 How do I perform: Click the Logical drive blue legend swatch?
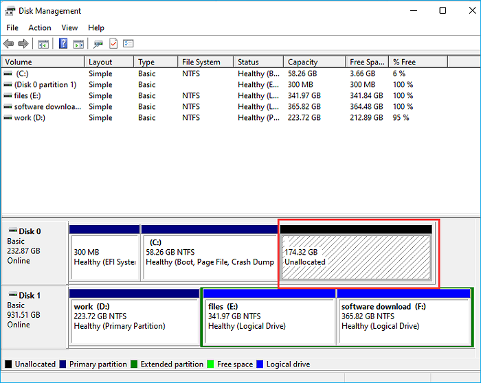click(x=260, y=364)
